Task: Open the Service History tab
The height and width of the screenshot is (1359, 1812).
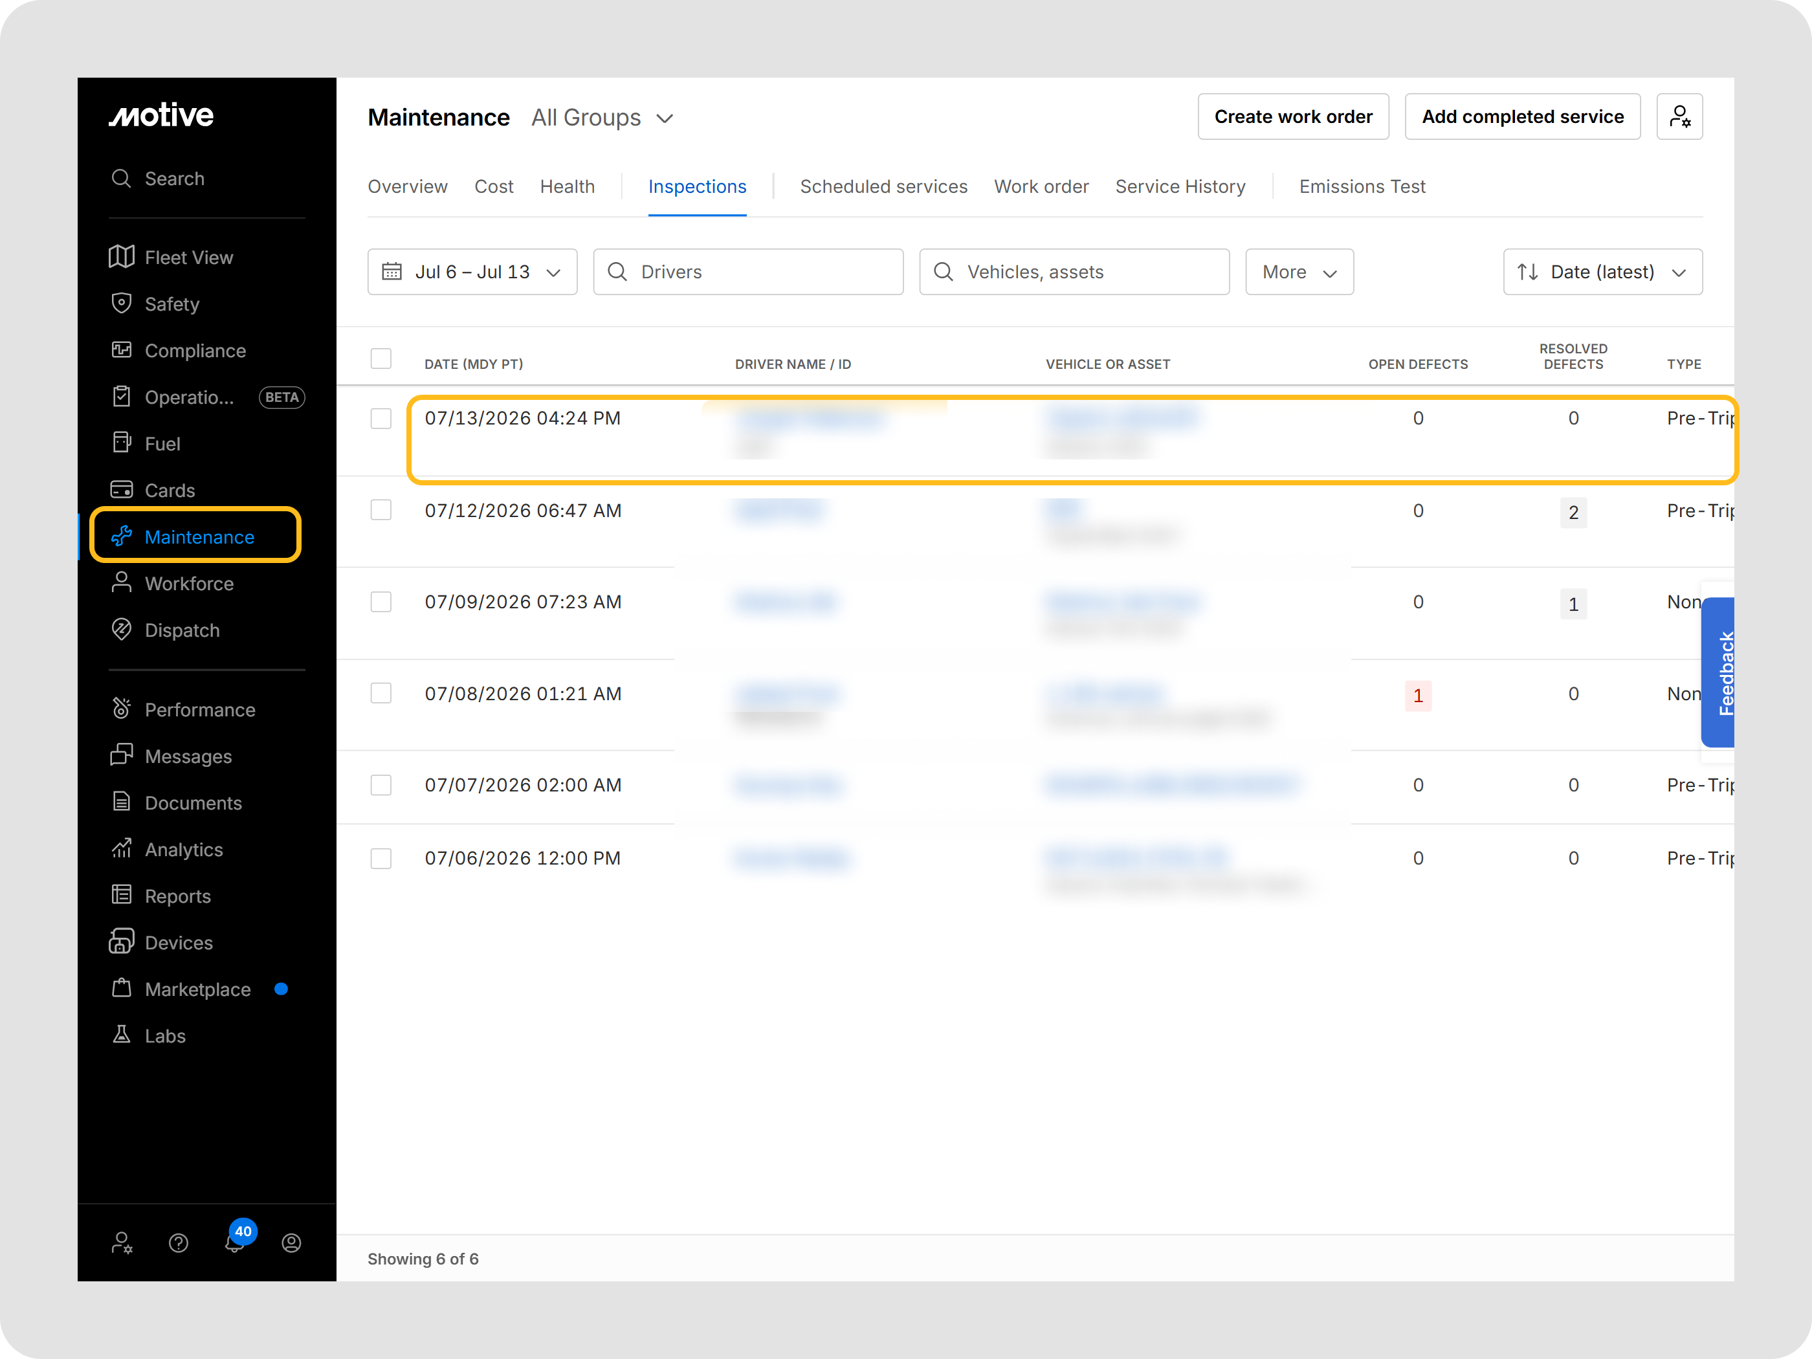Action: pyautogui.click(x=1180, y=187)
